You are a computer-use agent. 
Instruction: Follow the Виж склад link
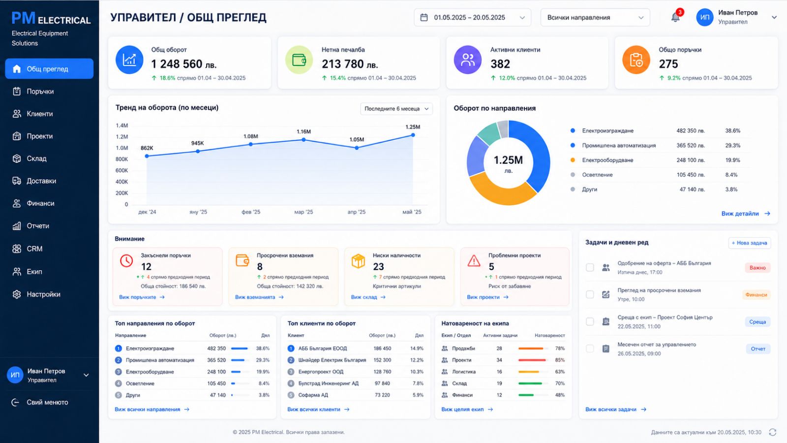(x=368, y=297)
